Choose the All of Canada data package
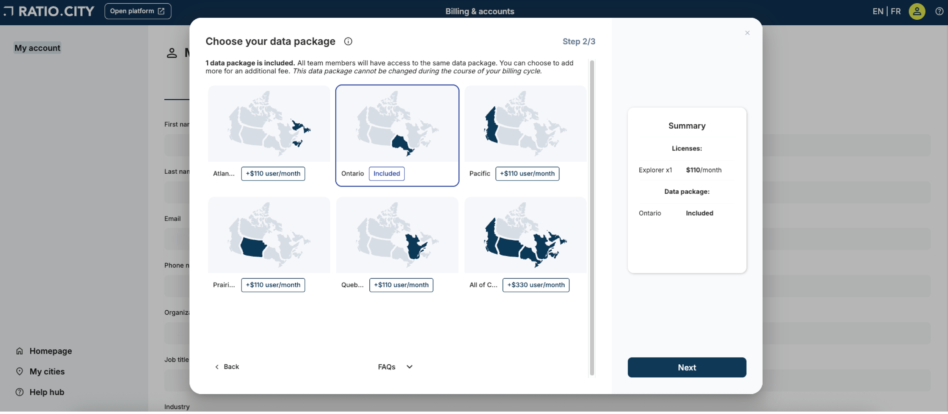948x414 pixels. 525,235
